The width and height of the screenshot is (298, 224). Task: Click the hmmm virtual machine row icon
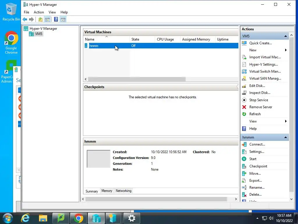pyautogui.click(x=86, y=46)
